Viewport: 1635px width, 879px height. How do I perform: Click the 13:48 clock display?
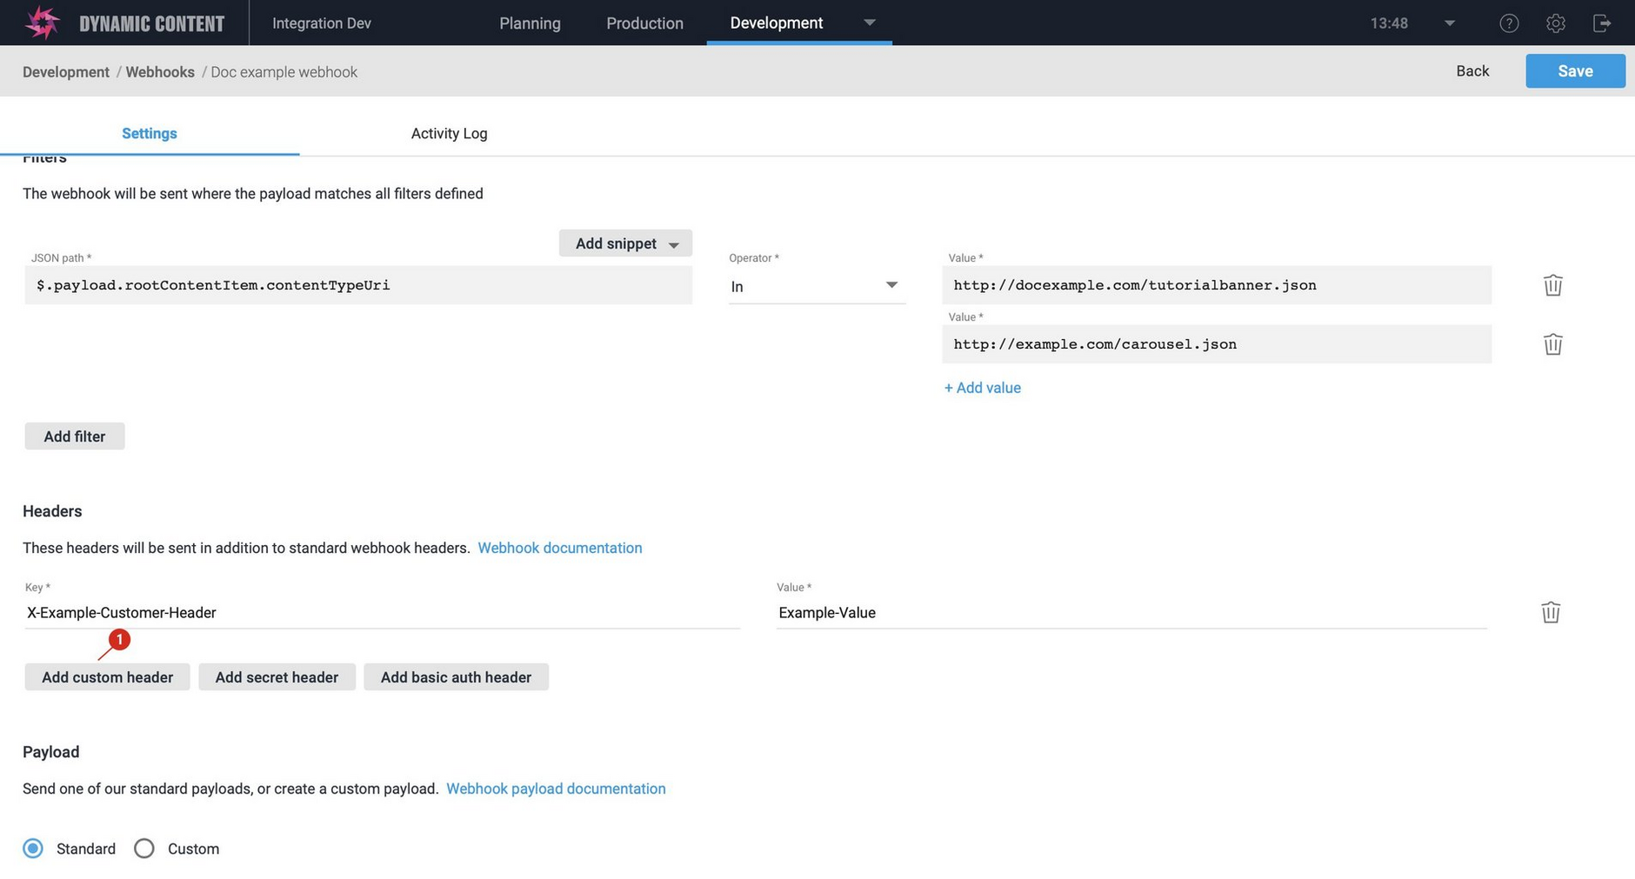[x=1389, y=23]
